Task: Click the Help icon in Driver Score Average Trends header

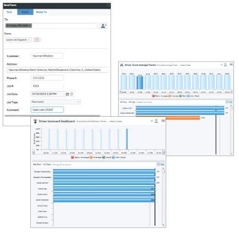Action: (x=225, y=65)
